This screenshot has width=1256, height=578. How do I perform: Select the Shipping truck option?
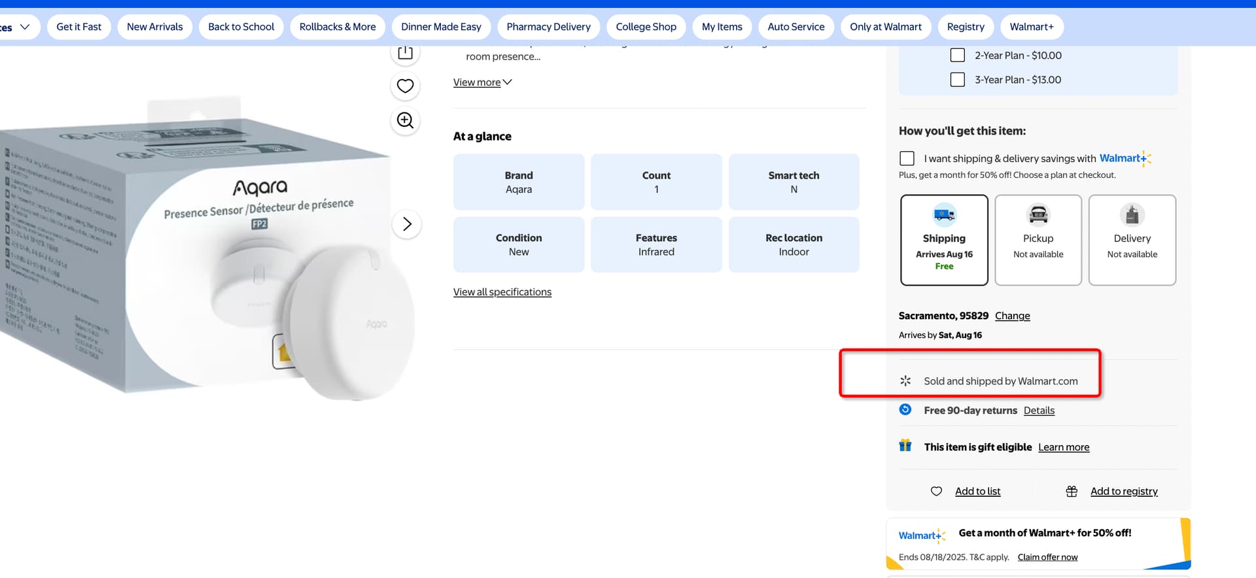[x=943, y=240]
